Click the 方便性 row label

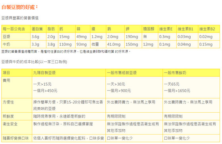click(x=8, y=102)
